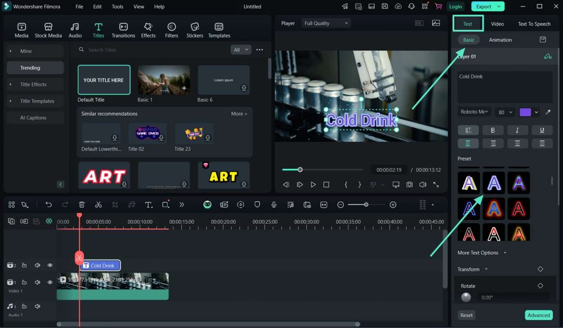Screen dimensions: 563x328
Task: Select the scissors split tool in the toolbar
Action: [x=98, y=204]
